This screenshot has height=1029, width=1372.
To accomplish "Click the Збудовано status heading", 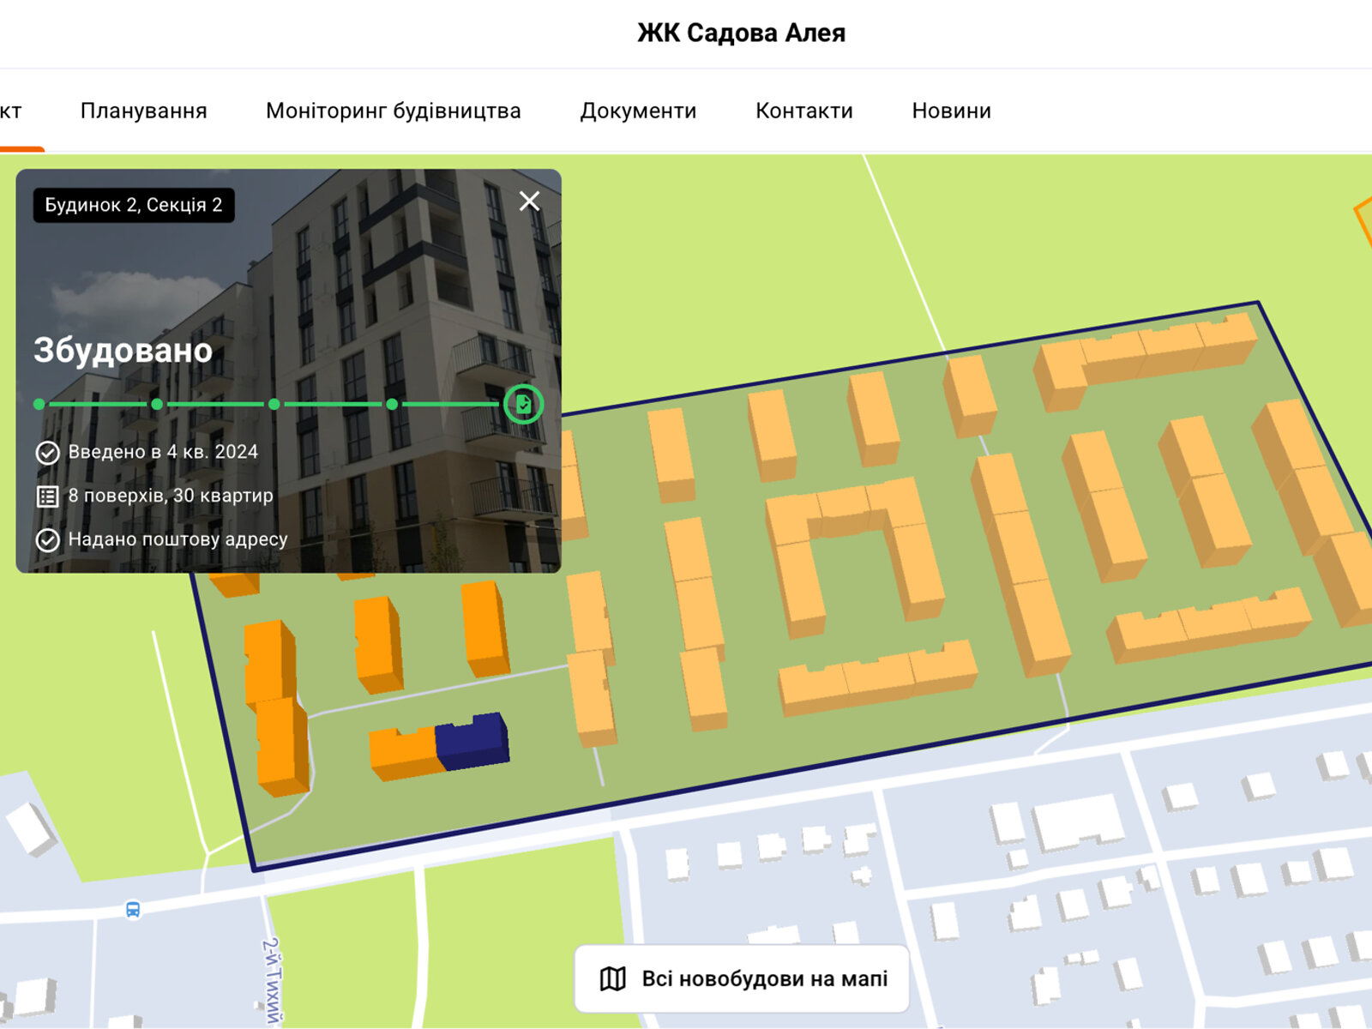I will pyautogui.click(x=123, y=351).
